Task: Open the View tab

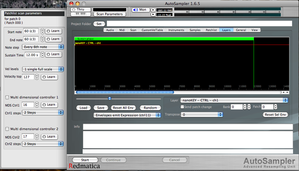Action: click(x=255, y=30)
